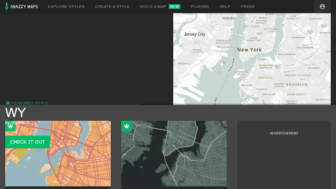
Task: Click Advertisement label
Action: pos(284,133)
